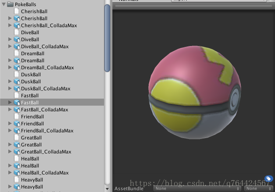Viewport: 275px width, 192px height.
Task: Expand GreatBall_ColladaMax arrow
Action: [x=10, y=151]
